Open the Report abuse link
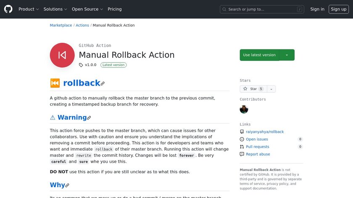353x198 pixels. coord(258,154)
